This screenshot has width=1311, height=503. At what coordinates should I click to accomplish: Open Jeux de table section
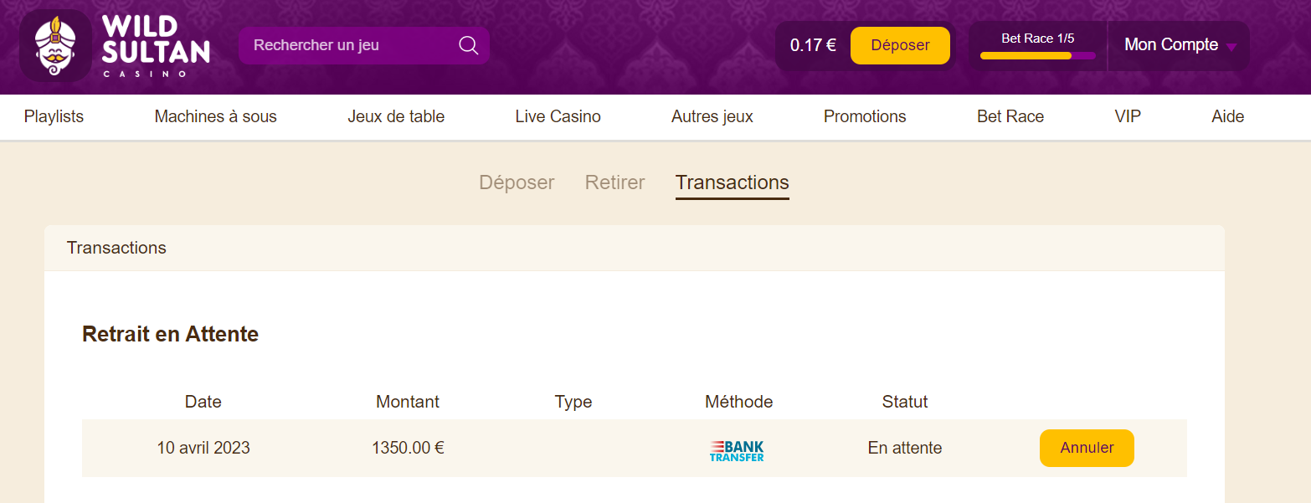[396, 116]
